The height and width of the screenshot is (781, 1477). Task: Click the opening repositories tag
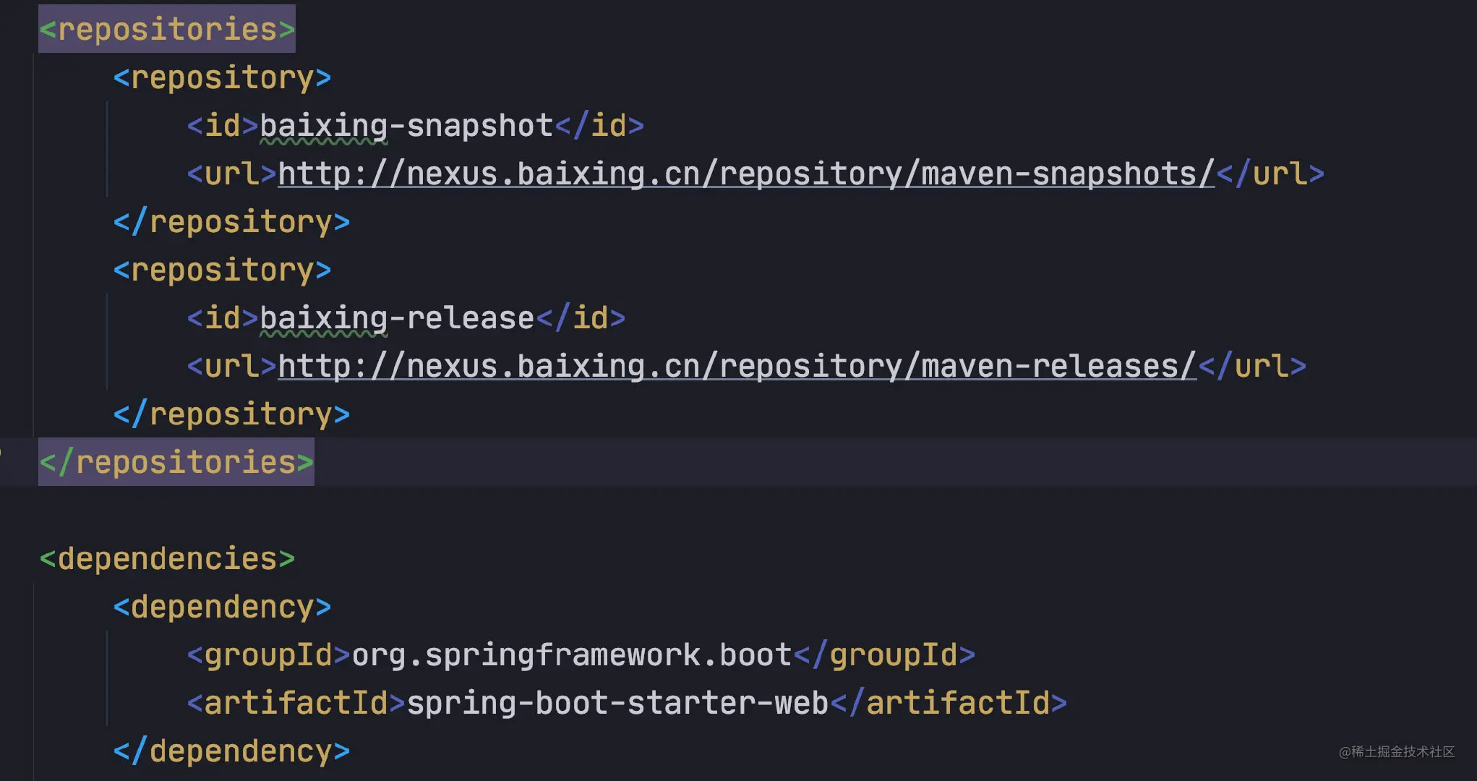coord(167,29)
